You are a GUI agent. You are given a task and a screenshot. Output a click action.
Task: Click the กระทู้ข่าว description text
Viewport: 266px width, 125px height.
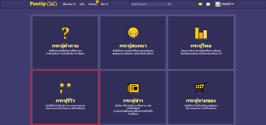click(133, 110)
